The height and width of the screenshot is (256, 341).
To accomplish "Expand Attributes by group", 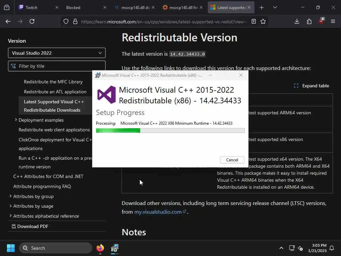I will click(x=10, y=196).
